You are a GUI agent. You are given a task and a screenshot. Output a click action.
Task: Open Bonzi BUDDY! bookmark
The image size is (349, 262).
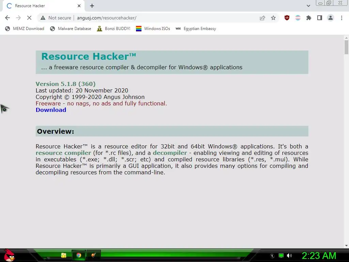(113, 29)
